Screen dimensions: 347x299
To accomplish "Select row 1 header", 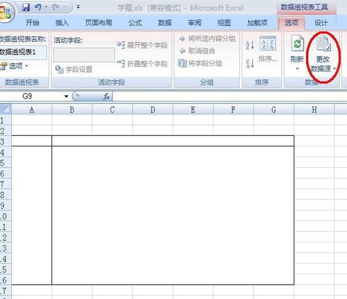I will tap(6, 120).
